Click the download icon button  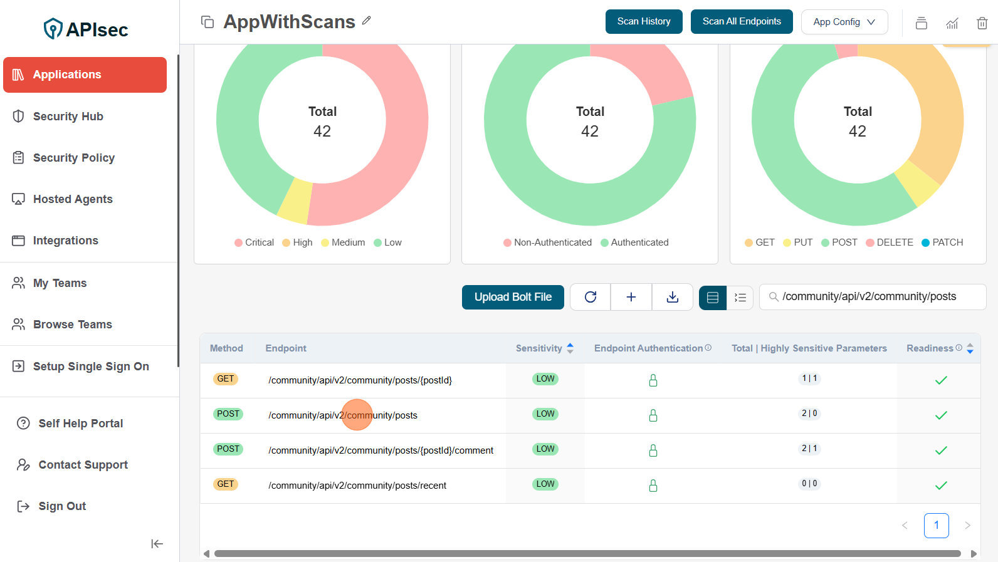(672, 297)
